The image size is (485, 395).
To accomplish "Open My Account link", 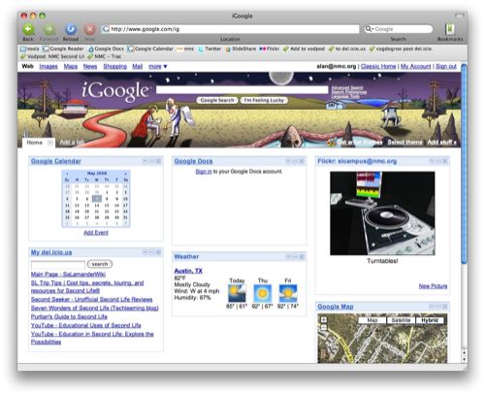I will 416,66.
